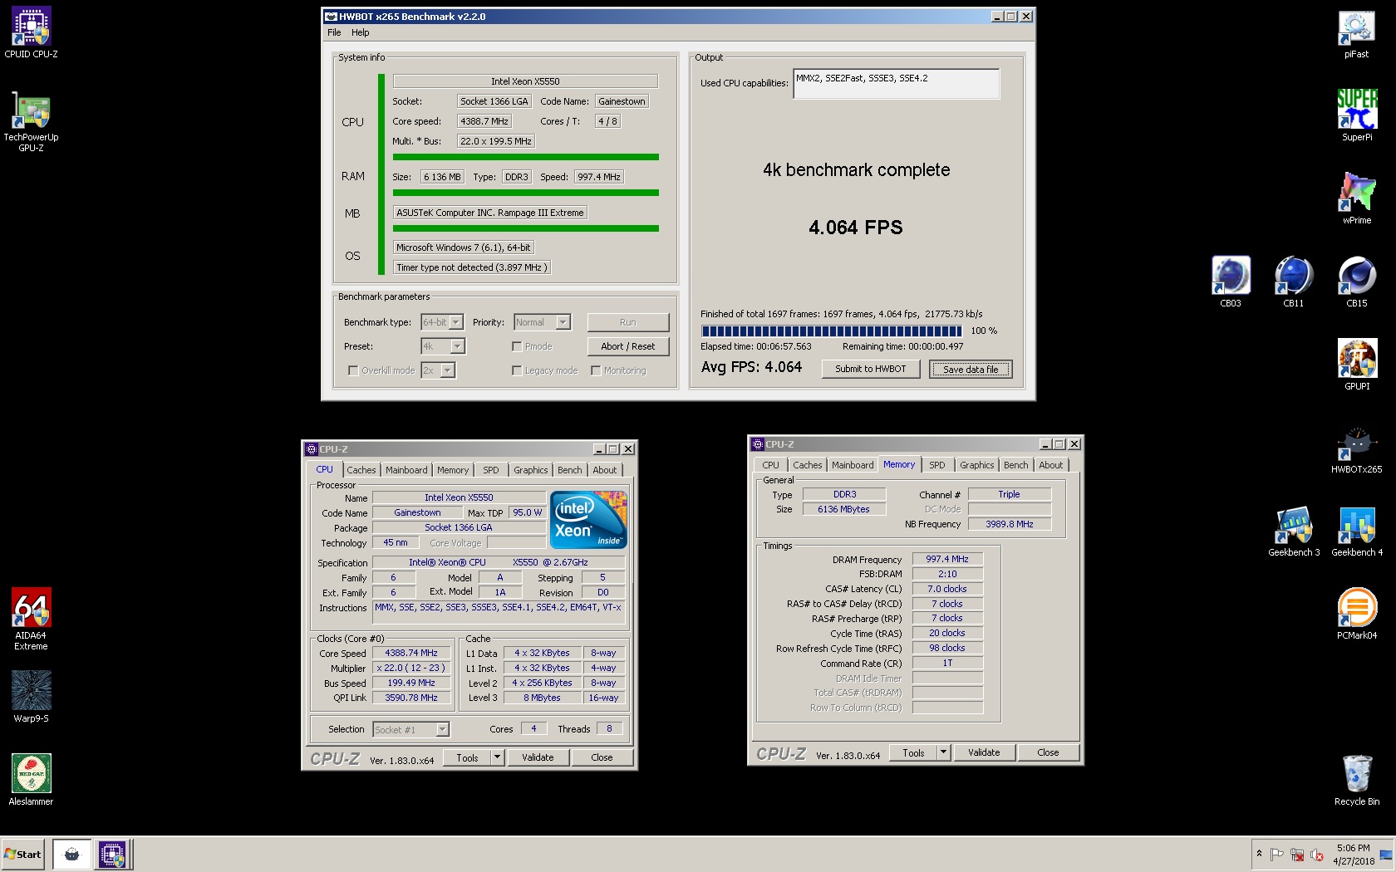Launch the SuperPi desktop shortcut
Screen dimensions: 1396x872
[x=1356, y=115]
